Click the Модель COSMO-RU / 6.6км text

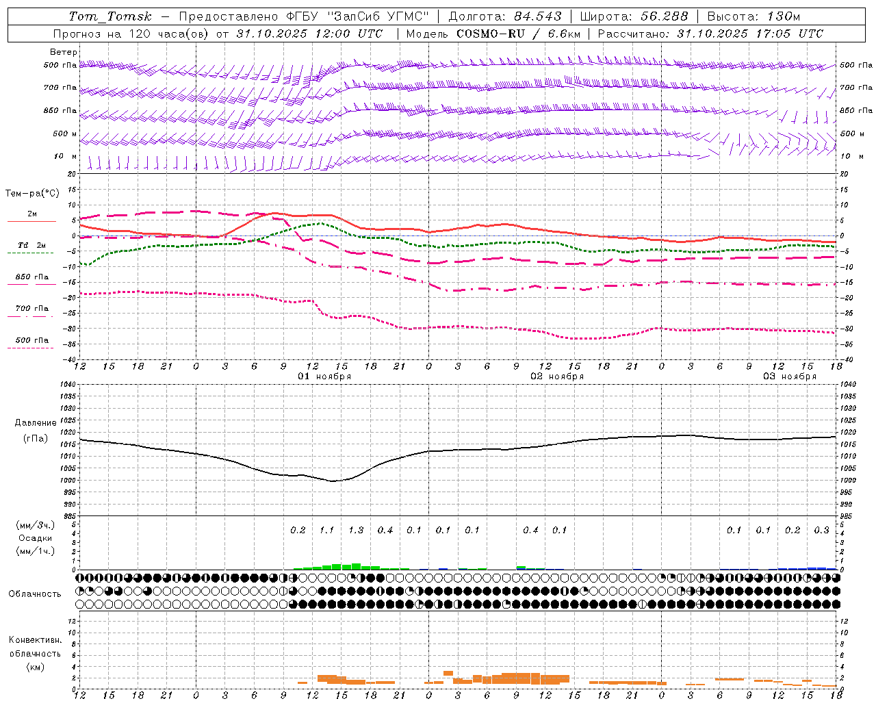(493, 34)
